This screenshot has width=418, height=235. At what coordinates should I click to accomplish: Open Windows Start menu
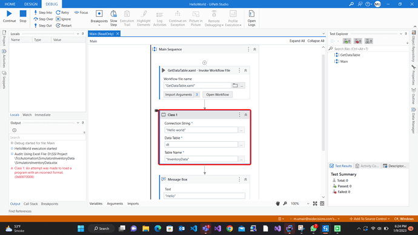click(x=81, y=228)
